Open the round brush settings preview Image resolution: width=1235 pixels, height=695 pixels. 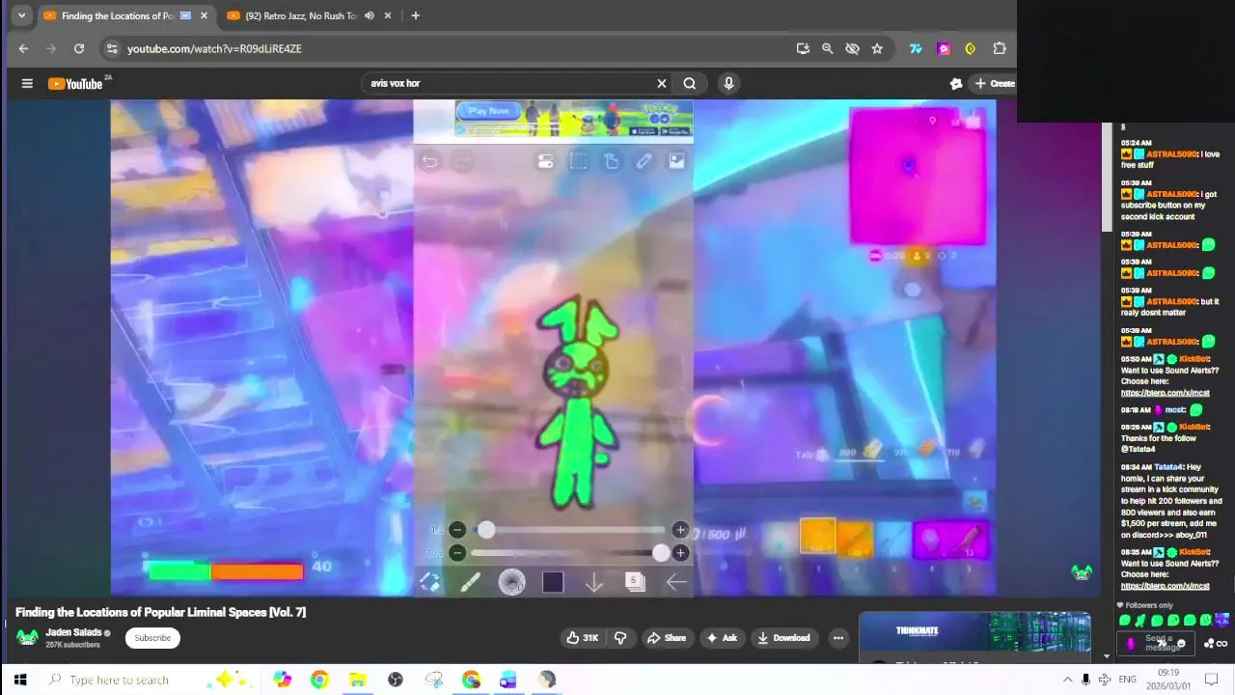[511, 582]
